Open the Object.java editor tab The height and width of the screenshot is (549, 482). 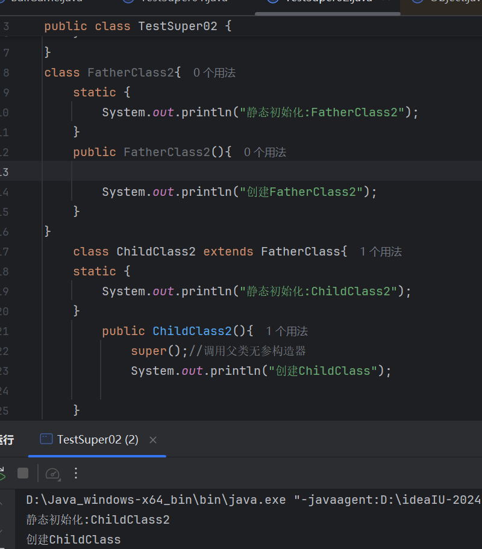[452, 2]
